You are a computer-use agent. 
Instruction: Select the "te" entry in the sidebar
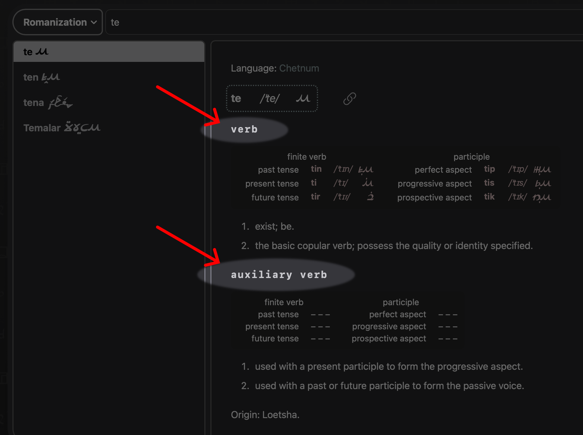109,51
